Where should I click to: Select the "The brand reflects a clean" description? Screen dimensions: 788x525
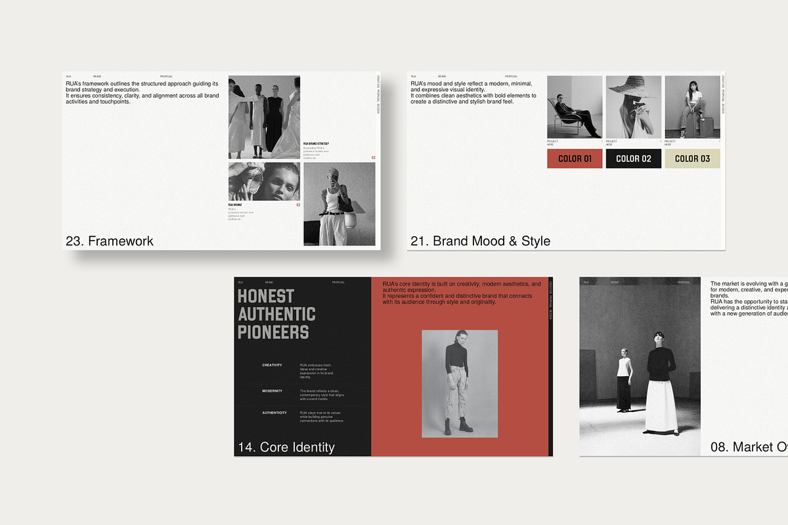322,395
